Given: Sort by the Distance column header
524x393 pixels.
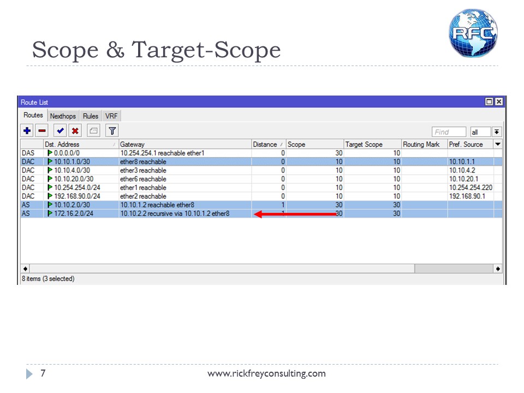Looking at the screenshot, I should click(269, 144).
